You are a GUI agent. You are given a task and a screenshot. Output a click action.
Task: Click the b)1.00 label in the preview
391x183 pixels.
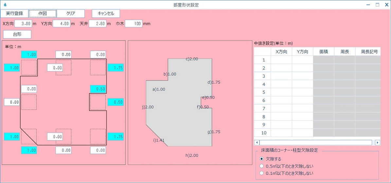point(170,74)
